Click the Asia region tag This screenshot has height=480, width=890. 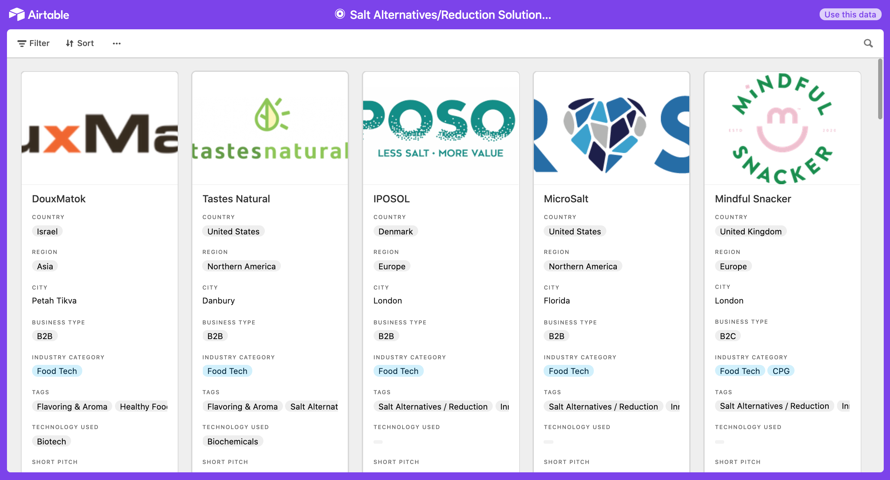[45, 266]
